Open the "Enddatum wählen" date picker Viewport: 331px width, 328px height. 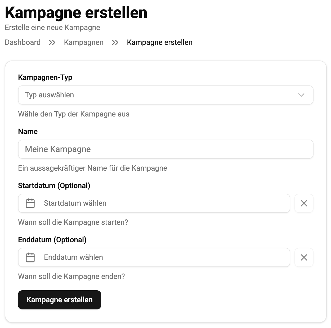(x=159, y=257)
